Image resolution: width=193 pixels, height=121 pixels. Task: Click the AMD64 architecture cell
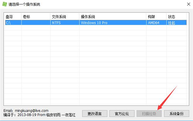(156, 23)
